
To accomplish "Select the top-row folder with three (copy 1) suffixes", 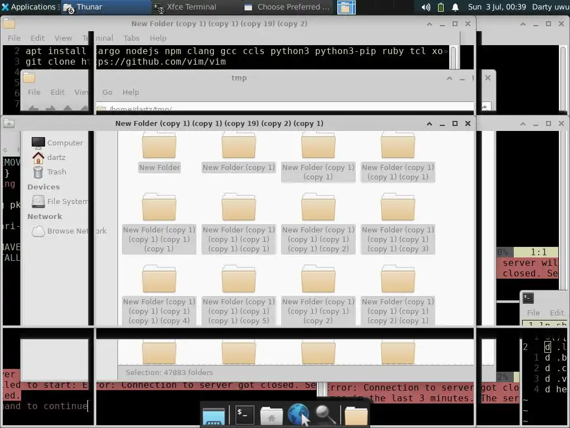I will tap(397, 157).
